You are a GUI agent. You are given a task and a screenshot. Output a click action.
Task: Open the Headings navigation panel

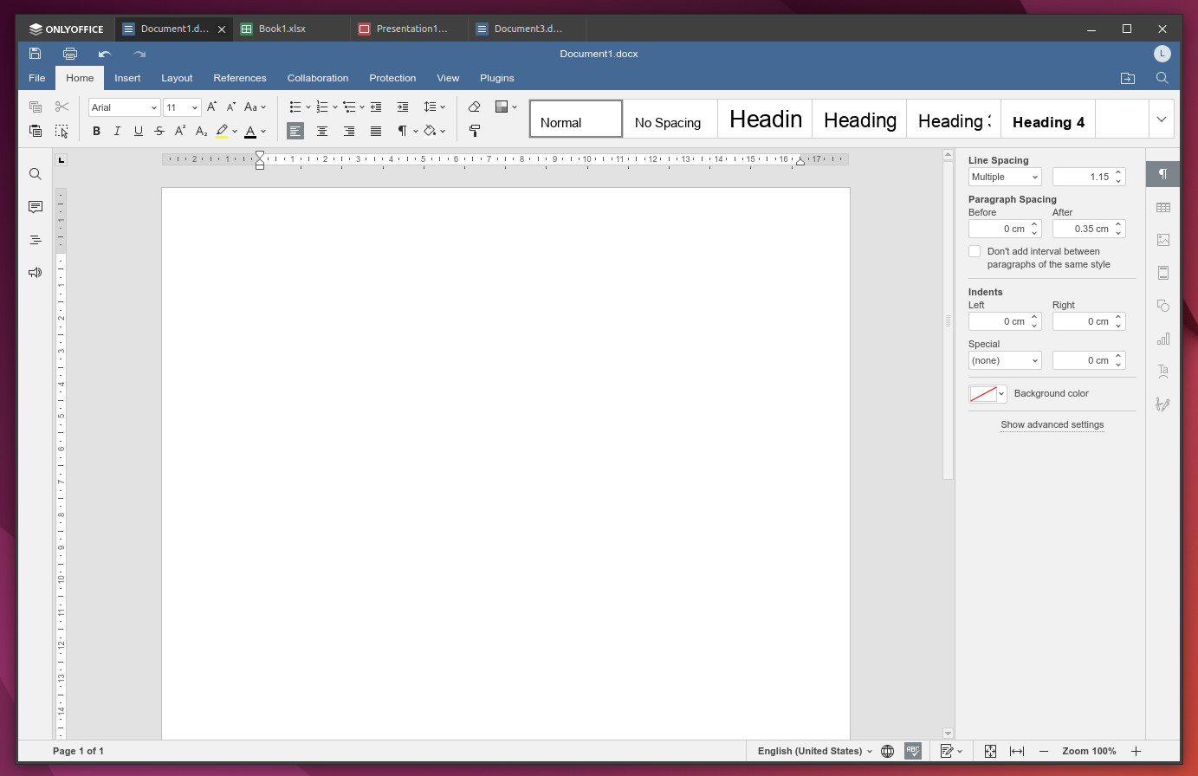36,240
